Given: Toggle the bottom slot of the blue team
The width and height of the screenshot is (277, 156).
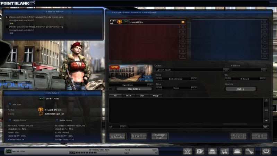Looking at the screenshot, I should [265, 56].
